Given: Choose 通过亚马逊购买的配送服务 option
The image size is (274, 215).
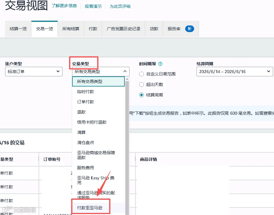Looking at the screenshot, I should (98, 195).
